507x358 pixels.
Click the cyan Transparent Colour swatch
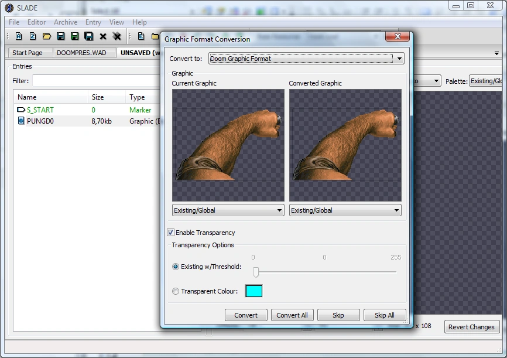click(x=254, y=291)
